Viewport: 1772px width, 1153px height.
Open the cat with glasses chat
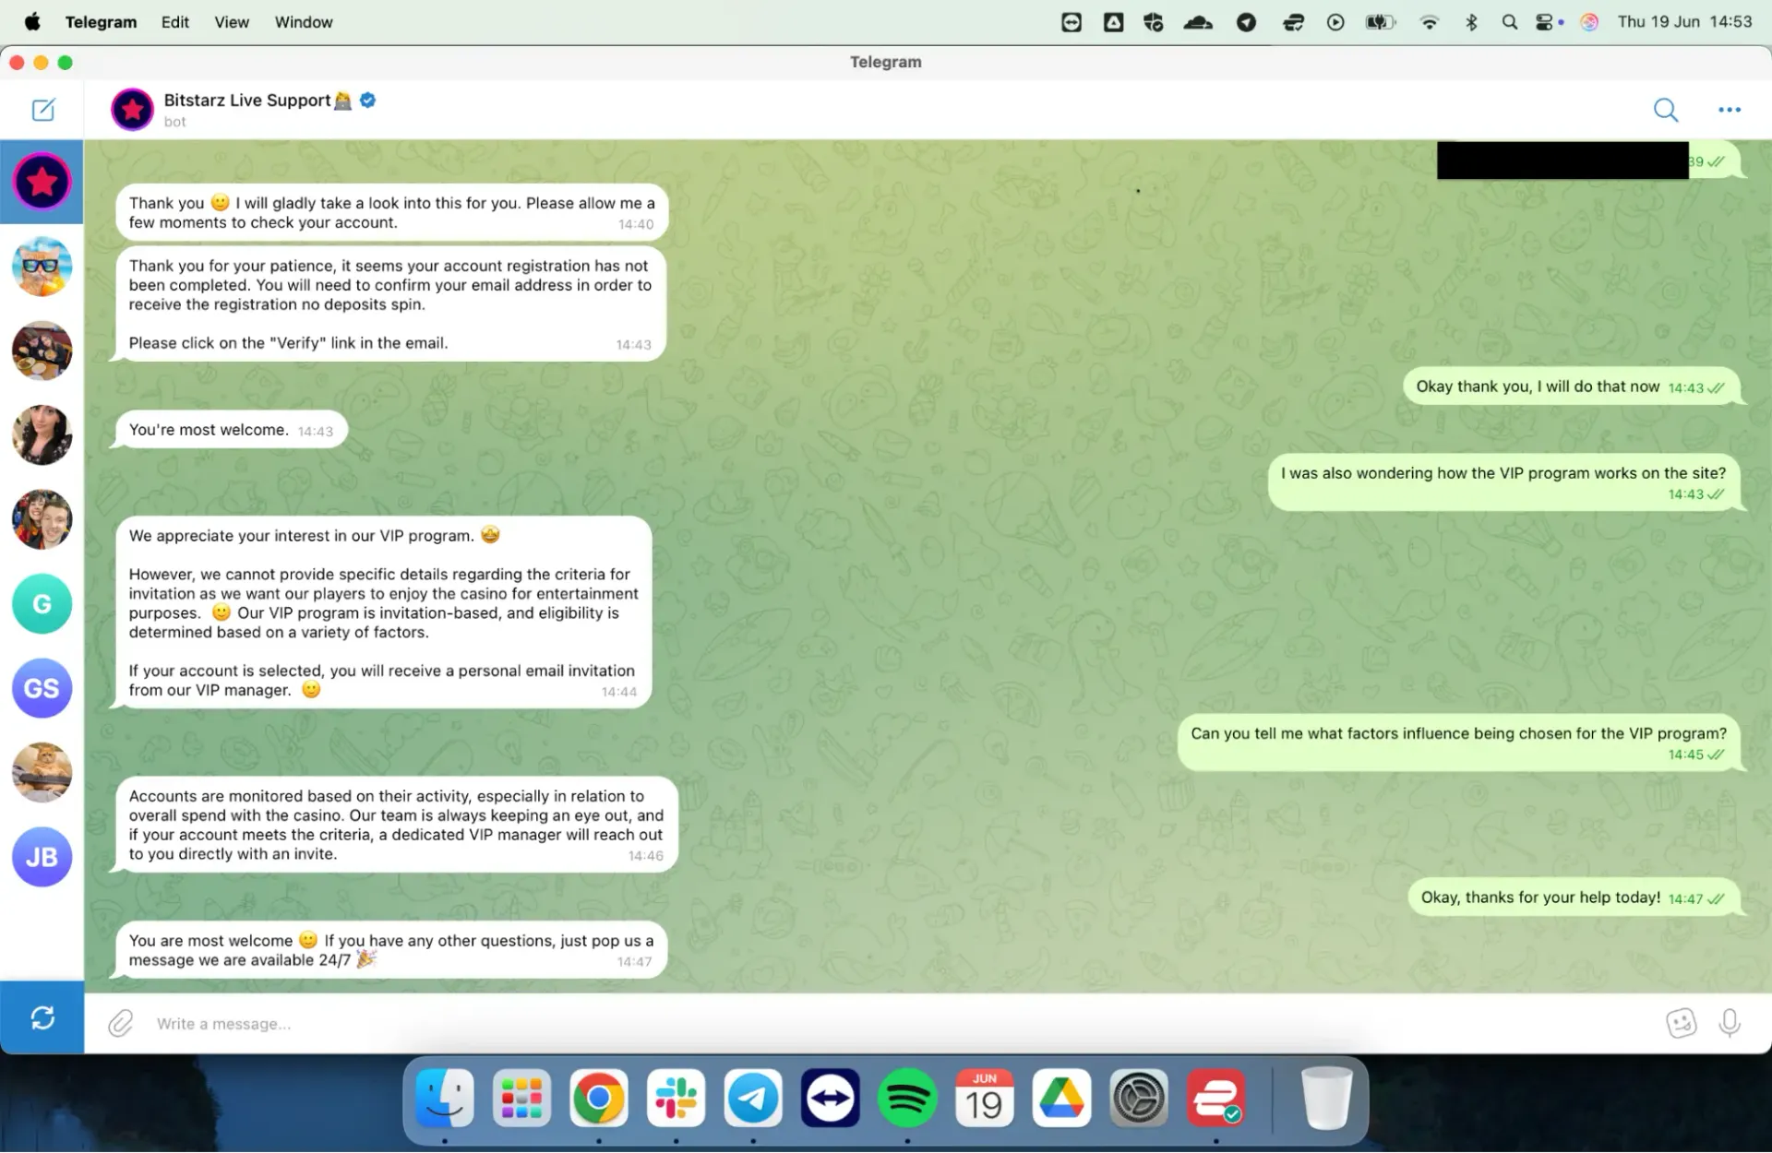click(x=42, y=266)
